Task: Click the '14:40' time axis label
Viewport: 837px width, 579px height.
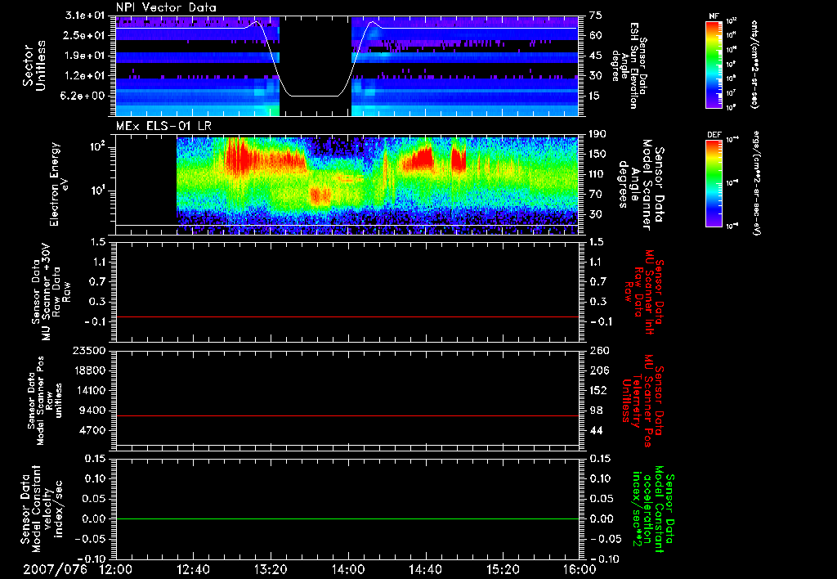Action: [425, 569]
